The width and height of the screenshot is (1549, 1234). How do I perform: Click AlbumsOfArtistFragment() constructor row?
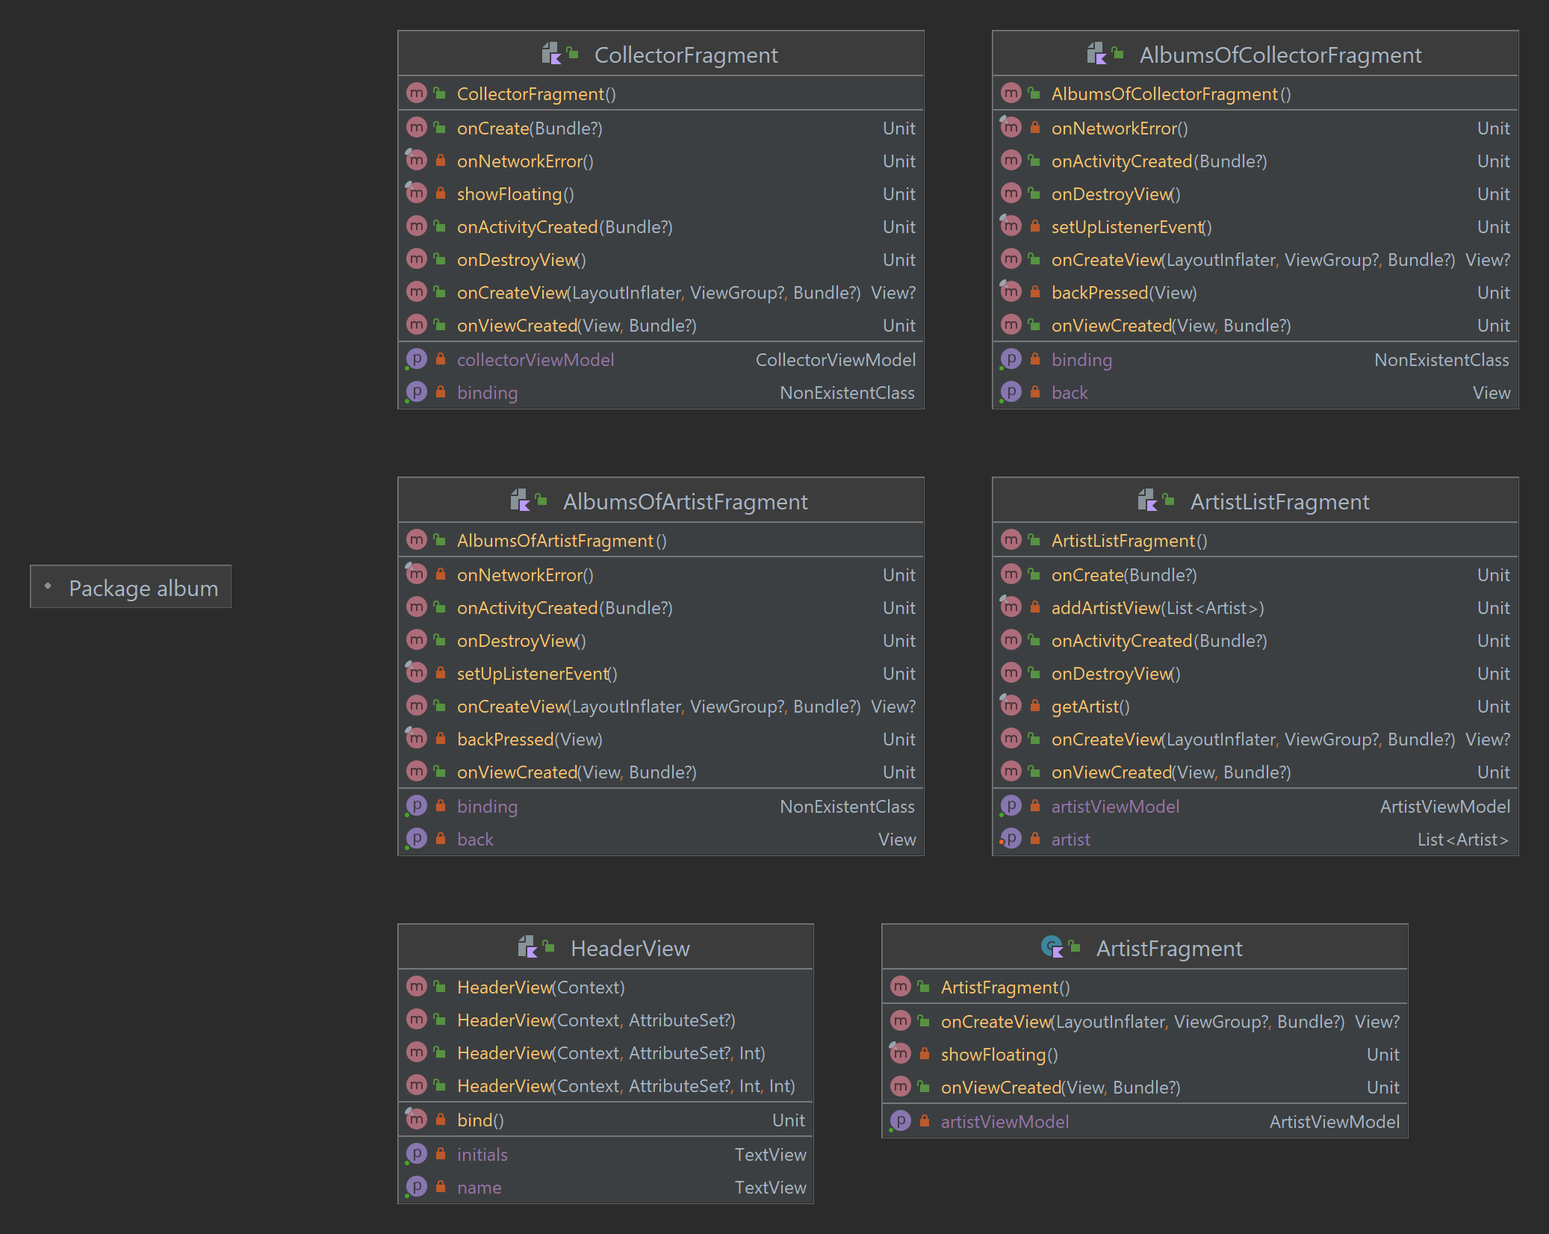(661, 540)
